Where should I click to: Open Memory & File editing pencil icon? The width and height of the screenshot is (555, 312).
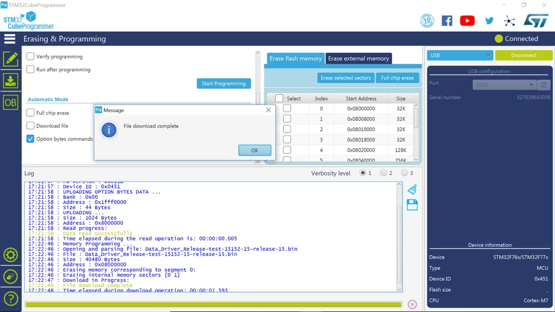10,59
